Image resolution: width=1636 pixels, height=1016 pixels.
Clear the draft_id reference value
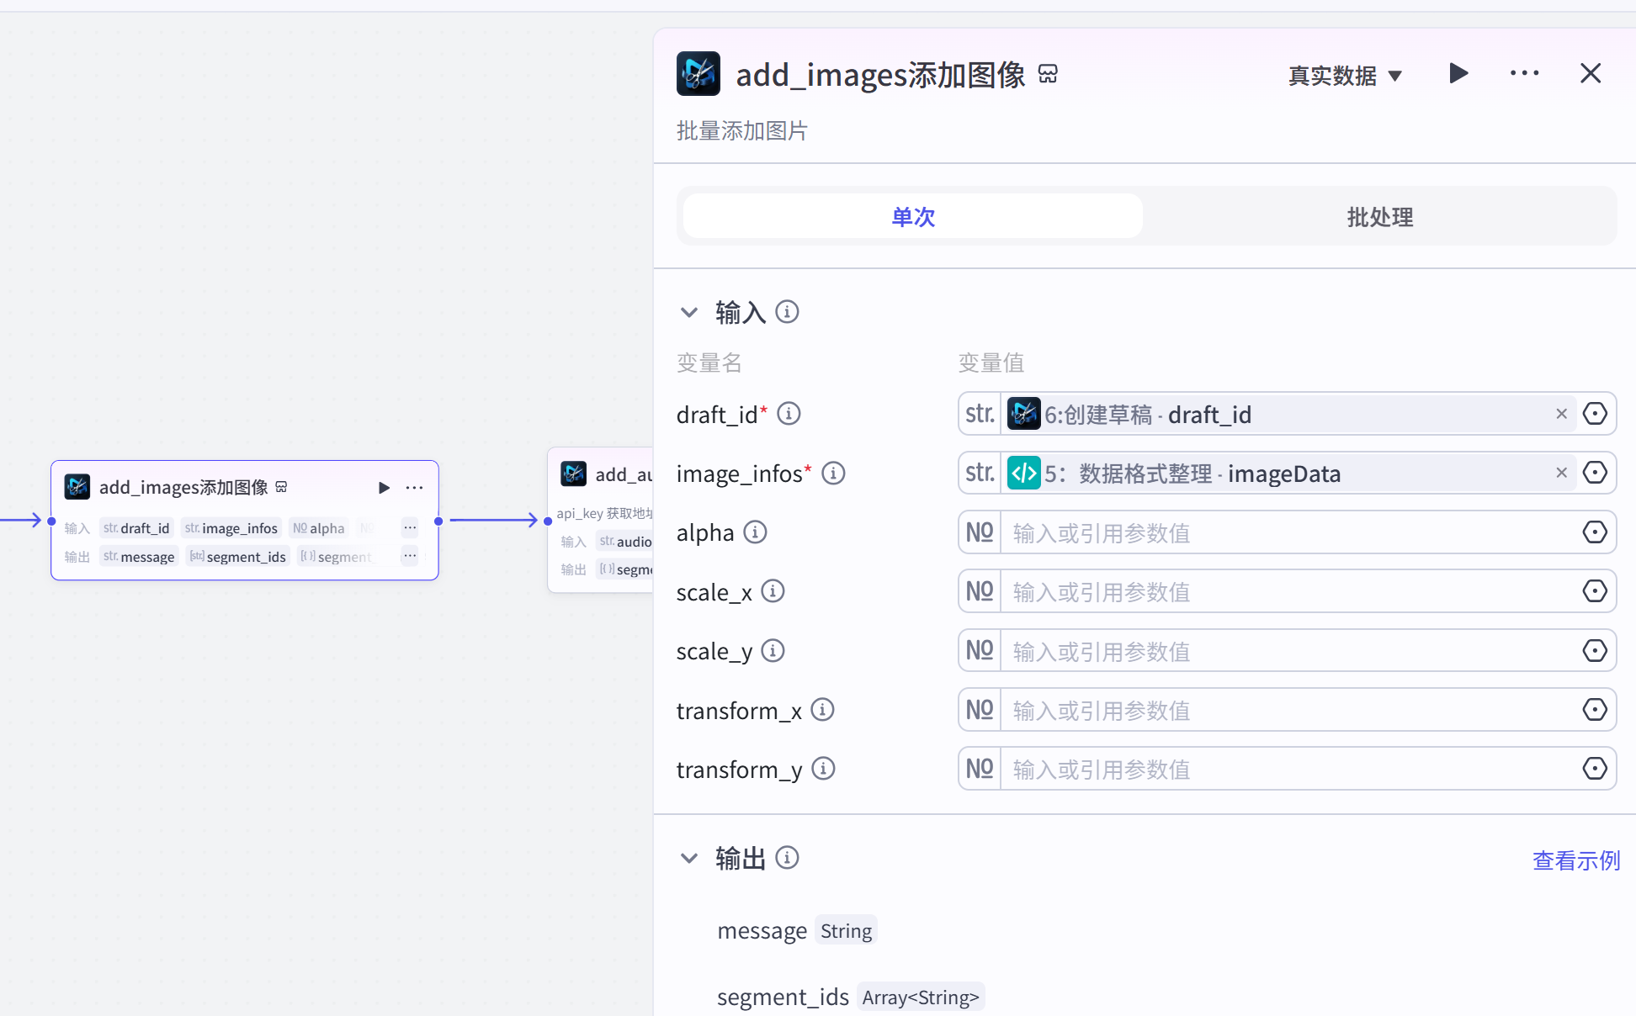click(x=1561, y=414)
